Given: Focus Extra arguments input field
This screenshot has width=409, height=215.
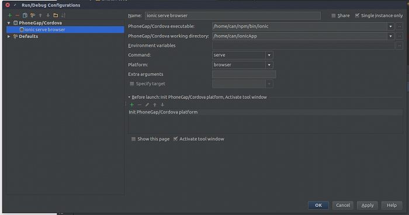Looking at the screenshot, I should 244,74.
